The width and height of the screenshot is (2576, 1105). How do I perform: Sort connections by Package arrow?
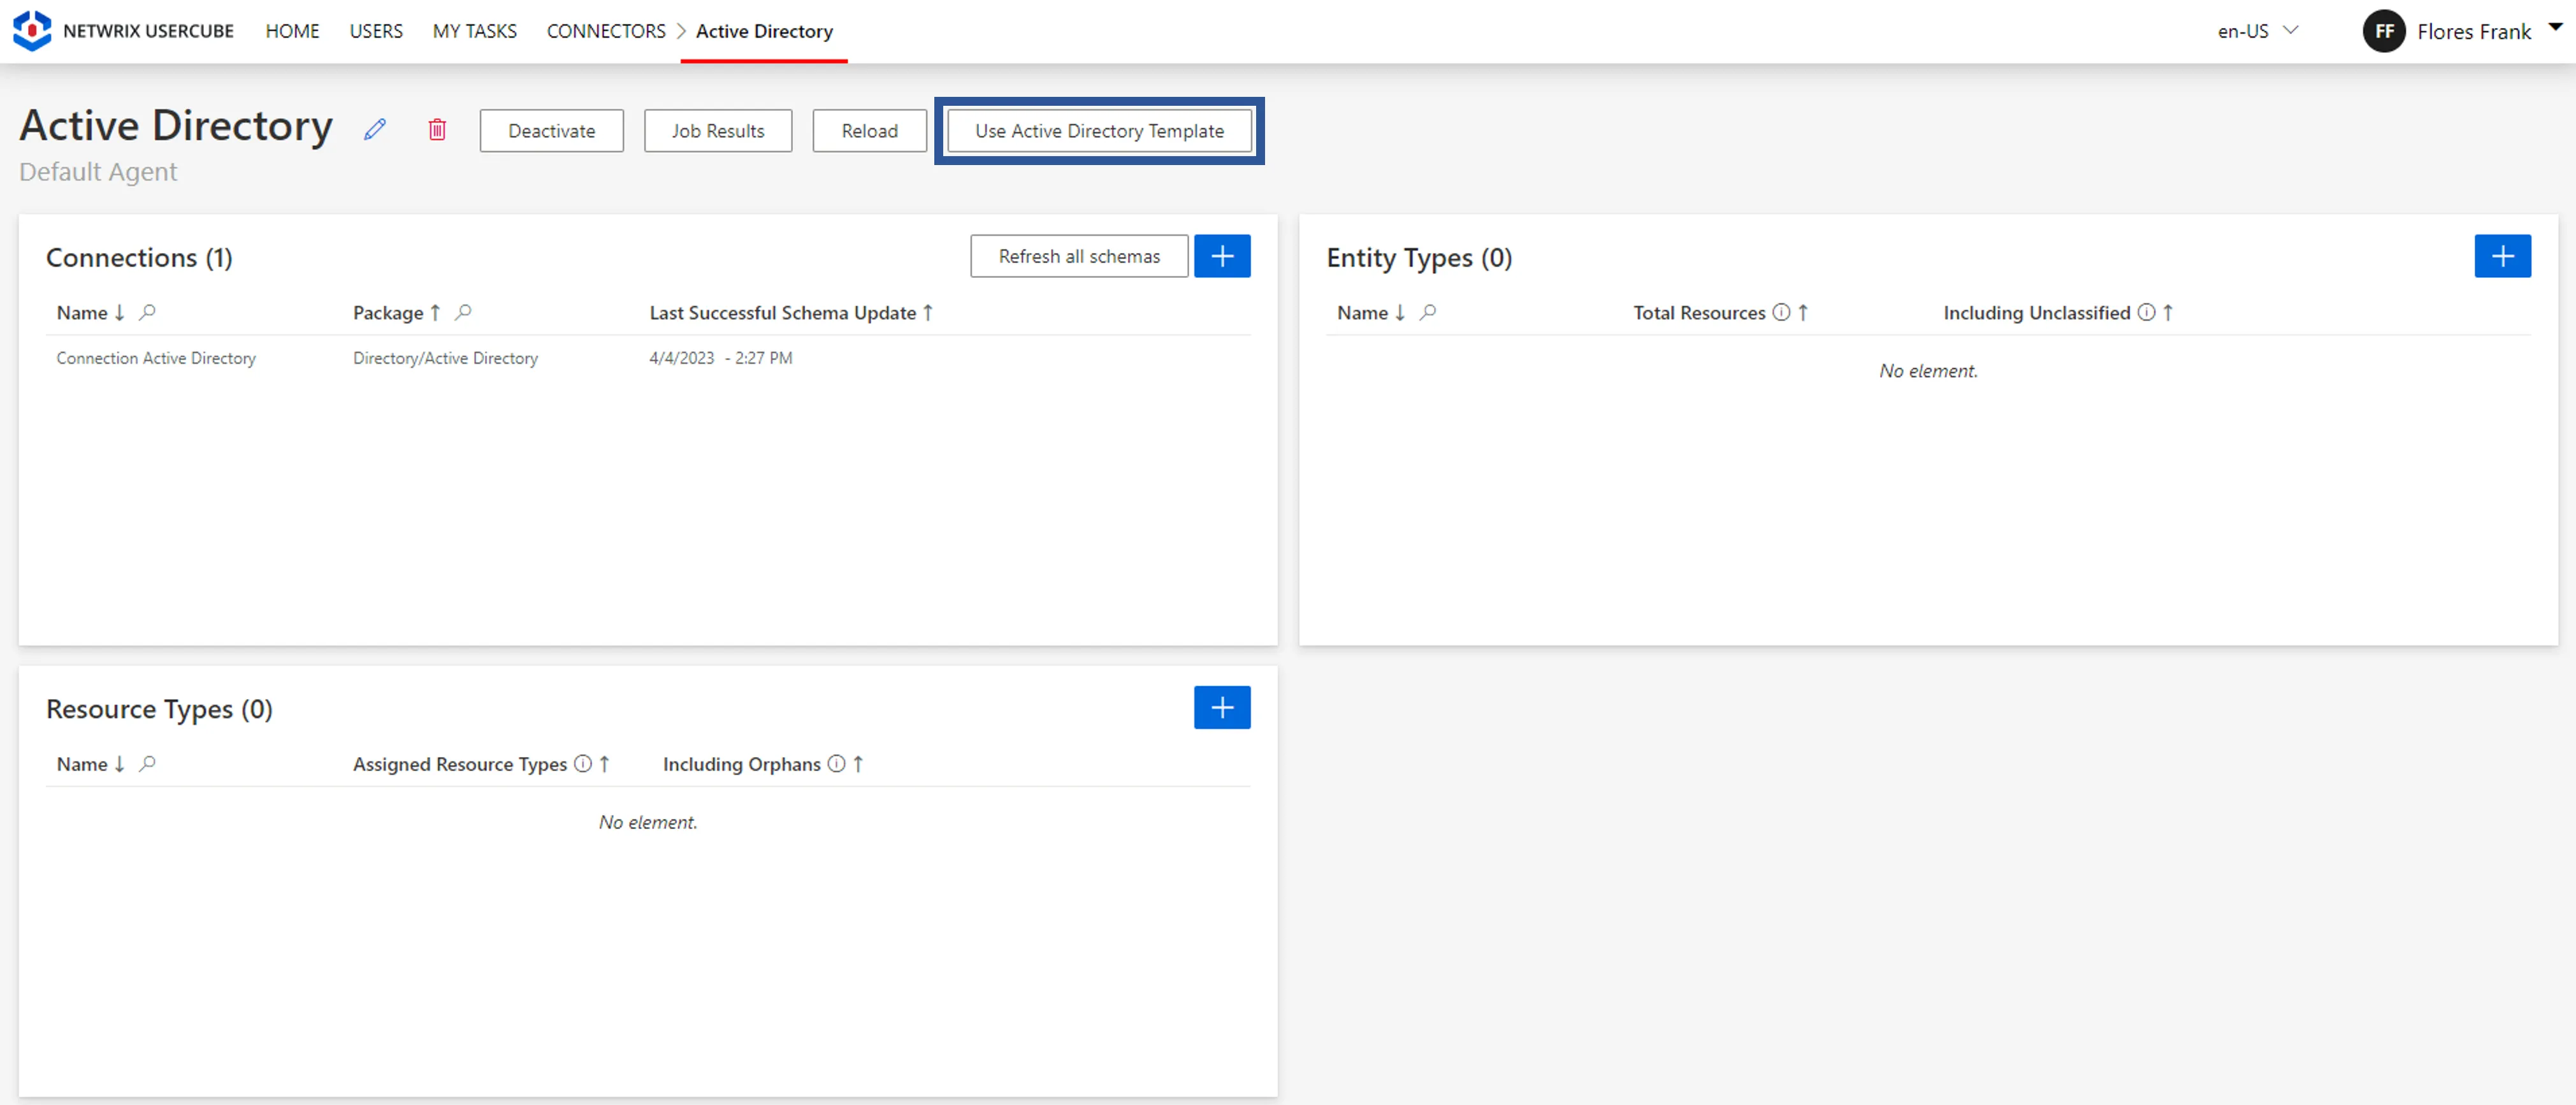click(x=435, y=313)
